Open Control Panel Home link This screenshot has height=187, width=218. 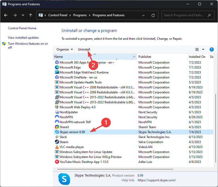(x=22, y=28)
